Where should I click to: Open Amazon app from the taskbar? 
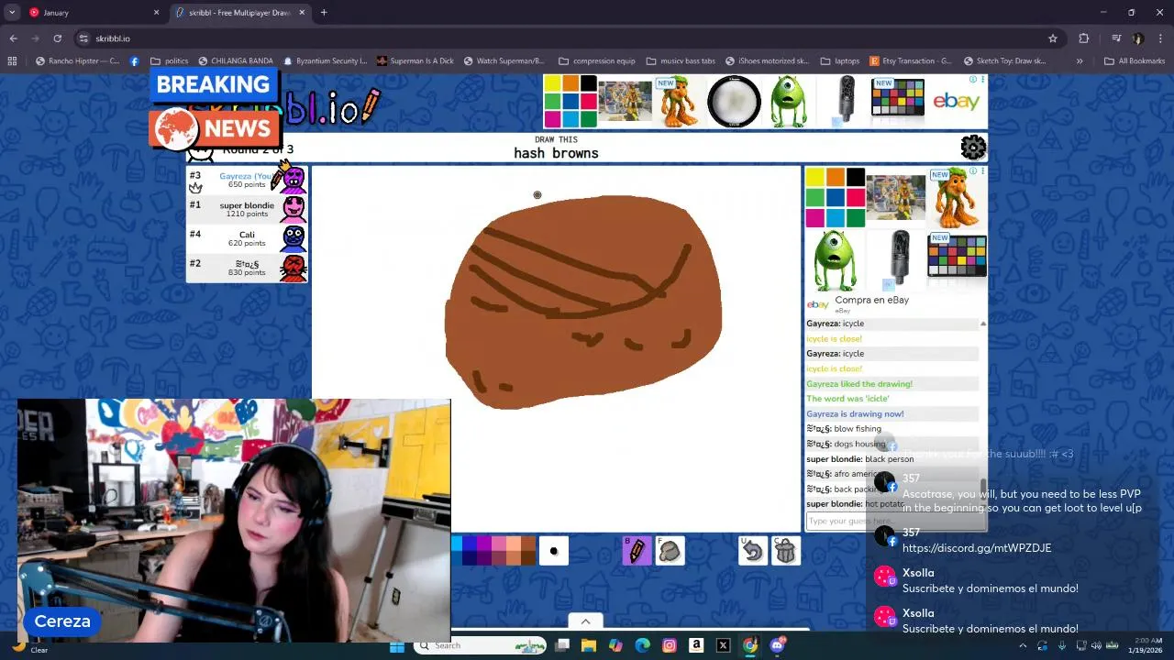(x=696, y=646)
